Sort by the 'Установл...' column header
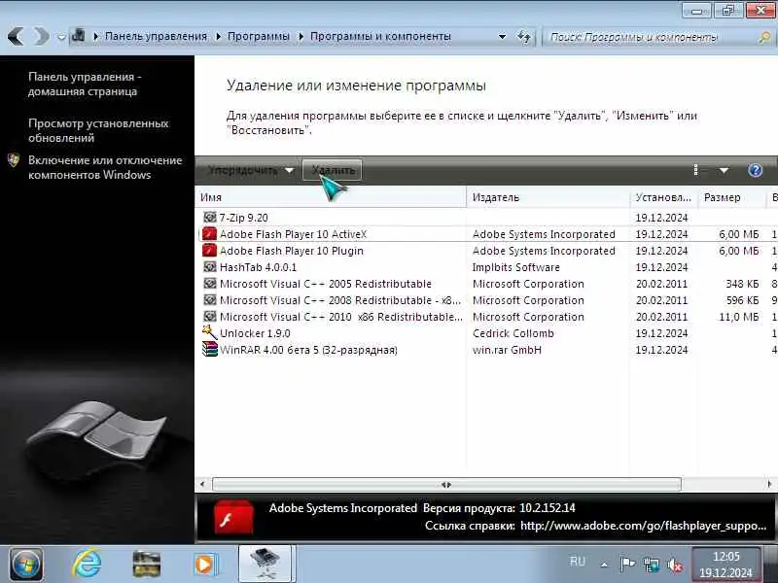This screenshot has height=583, width=778. tap(663, 197)
